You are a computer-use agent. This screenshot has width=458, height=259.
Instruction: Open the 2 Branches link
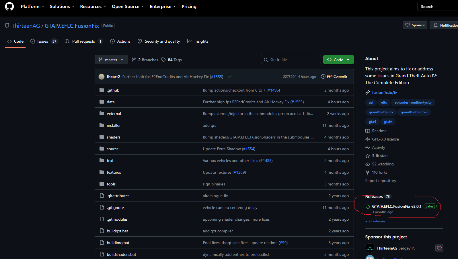point(145,60)
